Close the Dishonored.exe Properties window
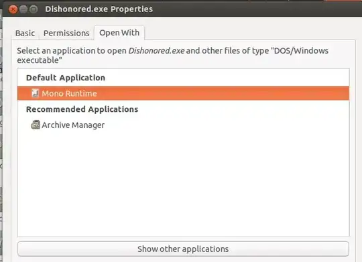The width and height of the screenshot is (362, 262). click(13, 9)
